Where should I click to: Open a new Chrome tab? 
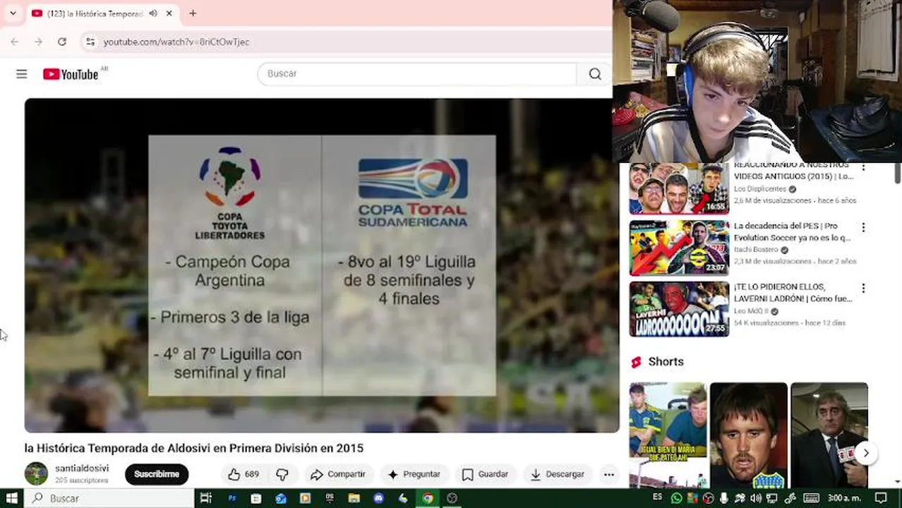(x=193, y=13)
